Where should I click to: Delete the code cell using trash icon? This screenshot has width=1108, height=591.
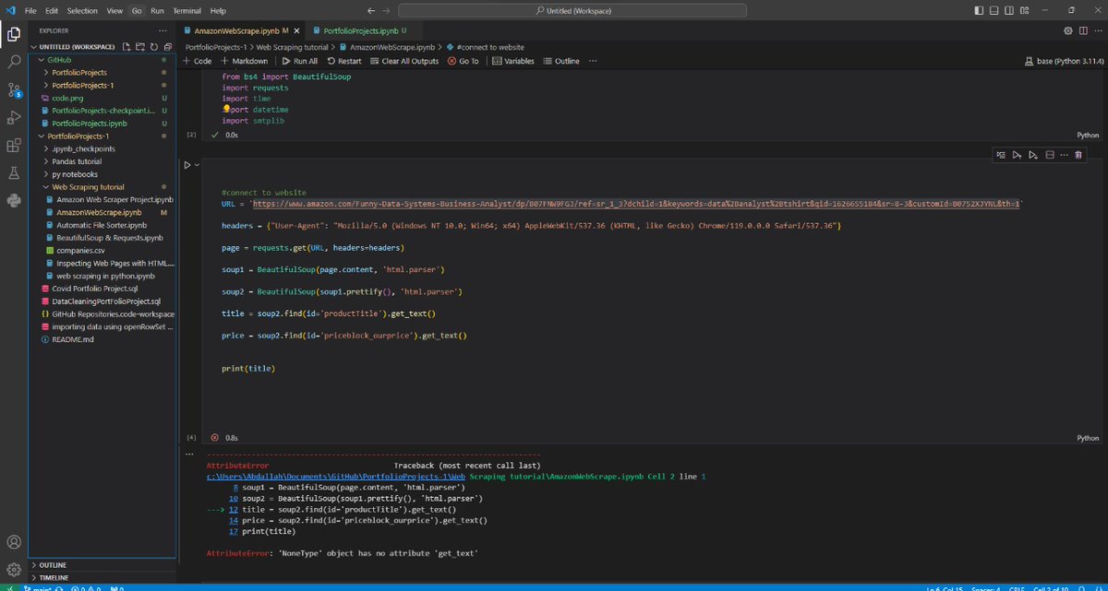[1078, 155]
